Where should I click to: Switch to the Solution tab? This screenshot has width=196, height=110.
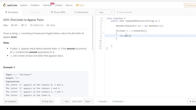[x=35, y=12]
